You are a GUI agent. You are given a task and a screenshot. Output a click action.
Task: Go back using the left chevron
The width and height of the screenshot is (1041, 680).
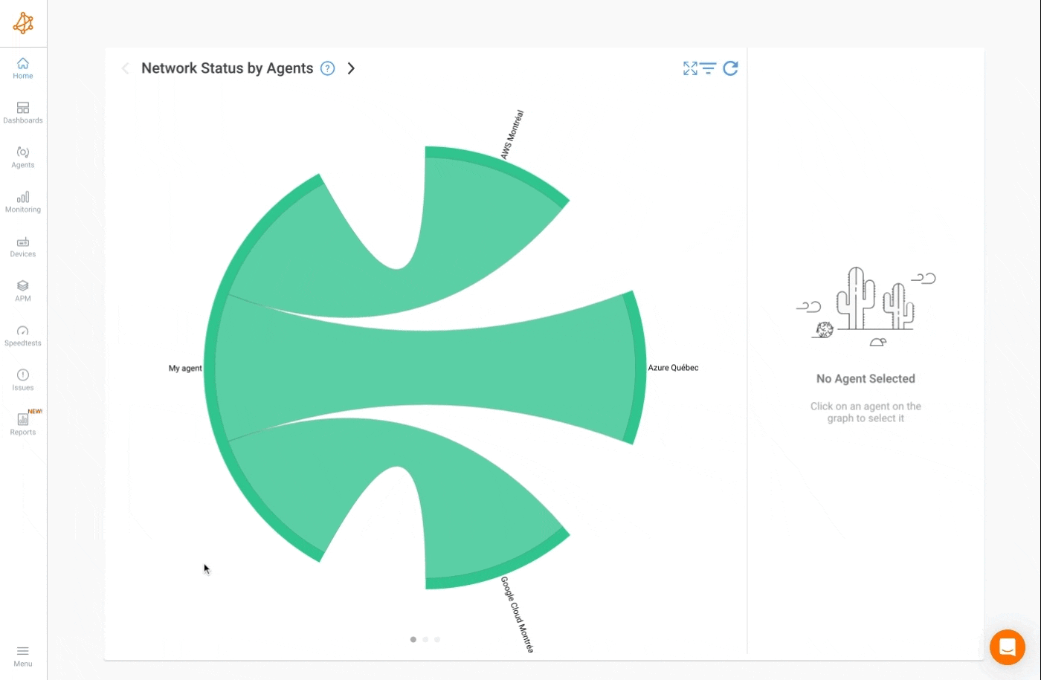125,68
